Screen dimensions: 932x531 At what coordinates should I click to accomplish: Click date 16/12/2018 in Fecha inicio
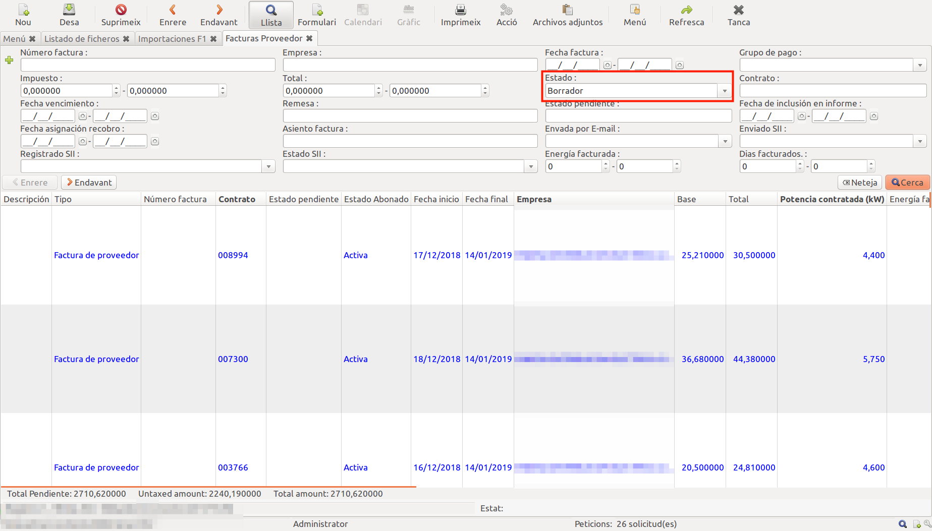point(437,467)
